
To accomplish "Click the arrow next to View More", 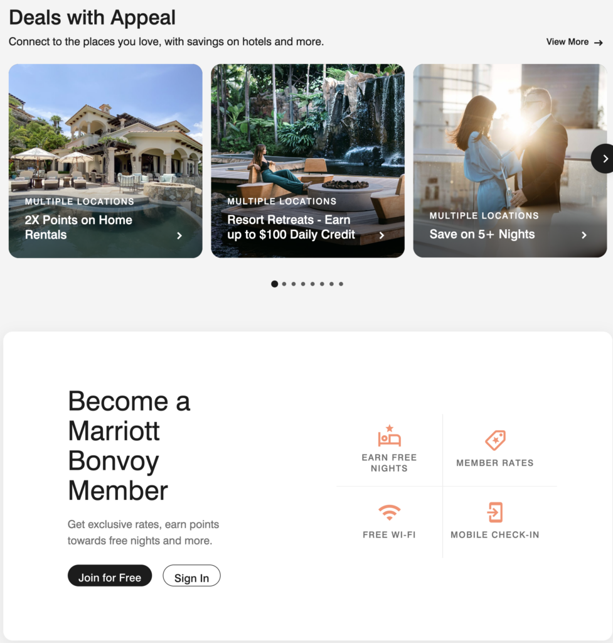I will coord(598,43).
